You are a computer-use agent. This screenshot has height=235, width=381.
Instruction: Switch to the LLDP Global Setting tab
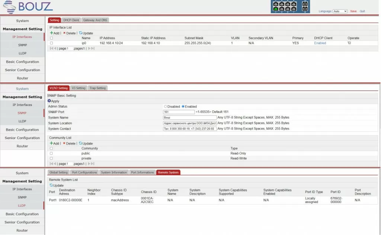58,173
